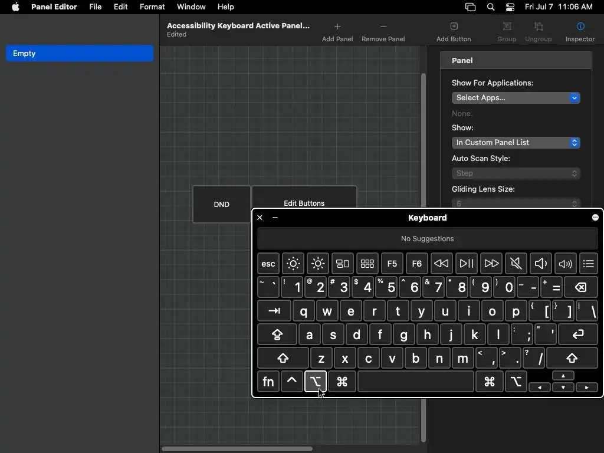Viewport: 604px width, 453px height.
Task: Click the No Suggestions bar
Action: click(x=427, y=239)
